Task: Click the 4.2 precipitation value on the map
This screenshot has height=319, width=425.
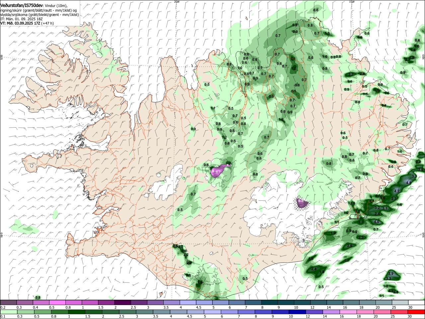Action: (397, 191)
